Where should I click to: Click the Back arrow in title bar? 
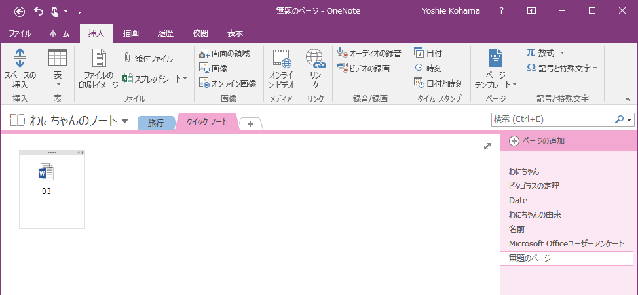tap(20, 12)
